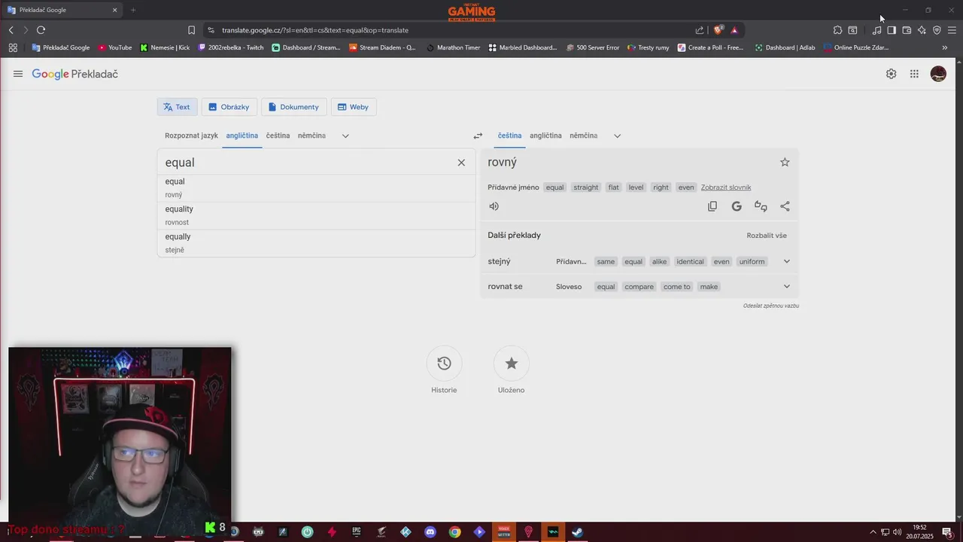
Task: Switch to Obrázky image translation
Action: [229, 107]
